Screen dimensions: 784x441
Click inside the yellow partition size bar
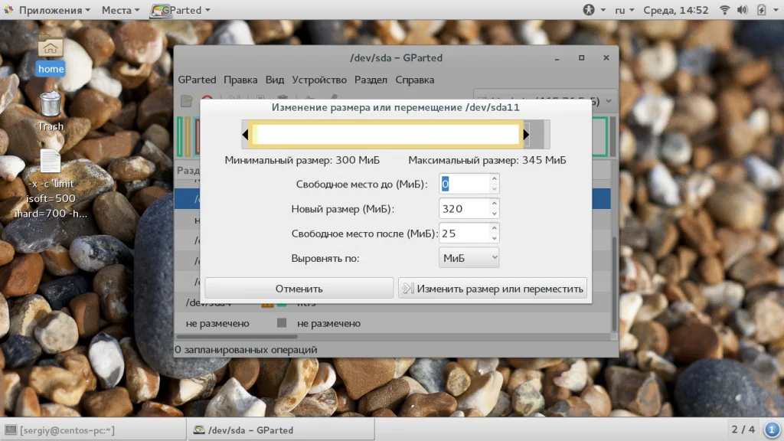(386, 135)
